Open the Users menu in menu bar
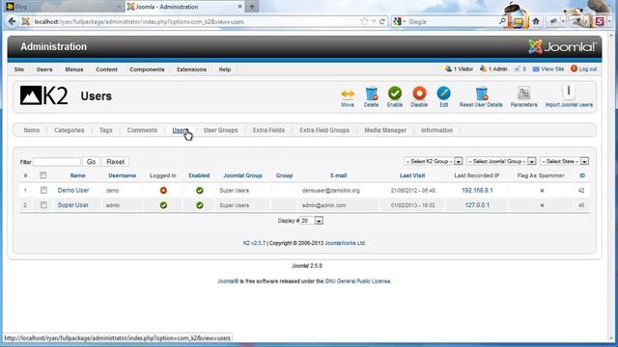The height and width of the screenshot is (347, 618). coord(44,69)
